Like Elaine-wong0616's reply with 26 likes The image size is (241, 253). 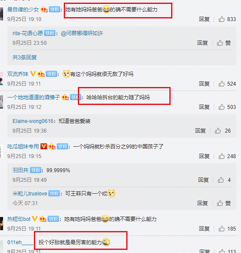point(218,131)
